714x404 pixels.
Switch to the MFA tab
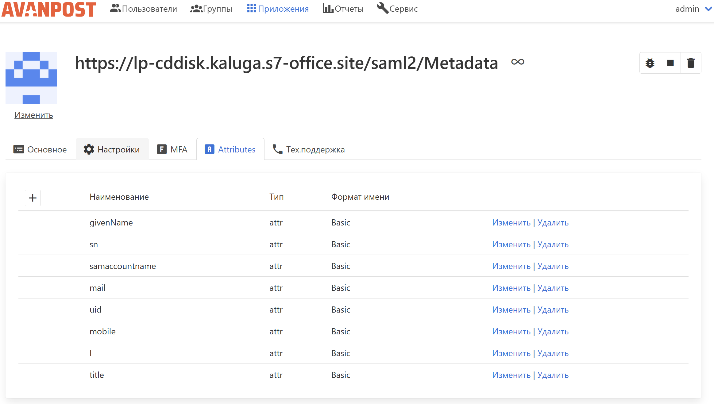[172, 149]
